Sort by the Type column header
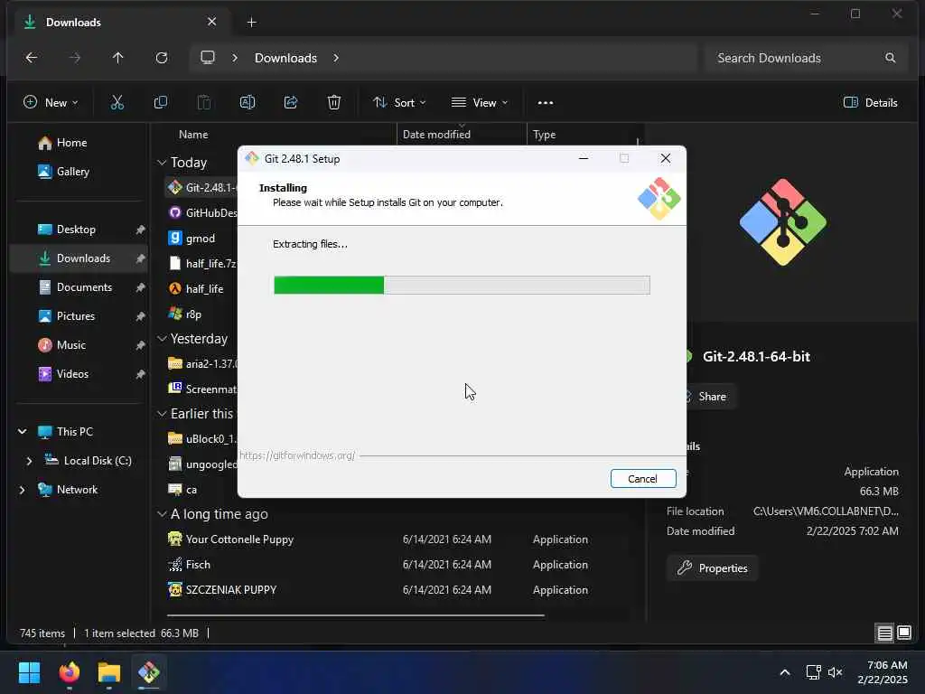Viewport: 925px width, 694px height. click(x=544, y=135)
